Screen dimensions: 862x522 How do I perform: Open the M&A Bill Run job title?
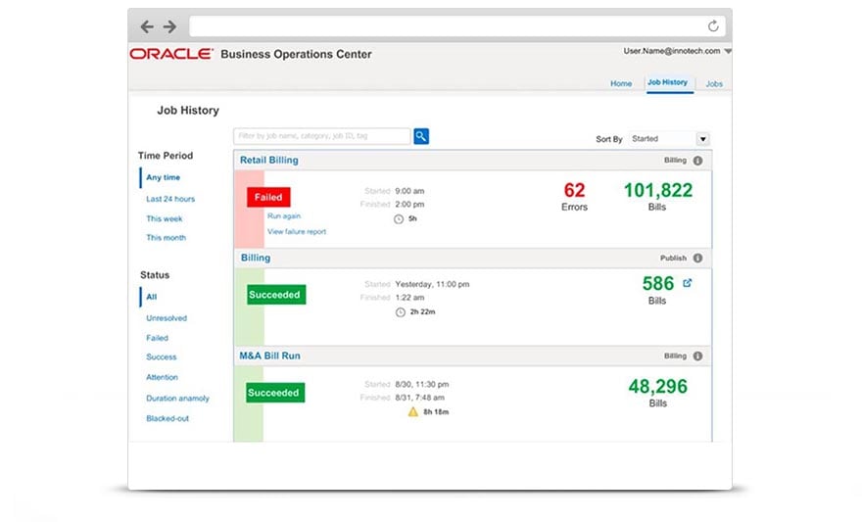point(269,356)
